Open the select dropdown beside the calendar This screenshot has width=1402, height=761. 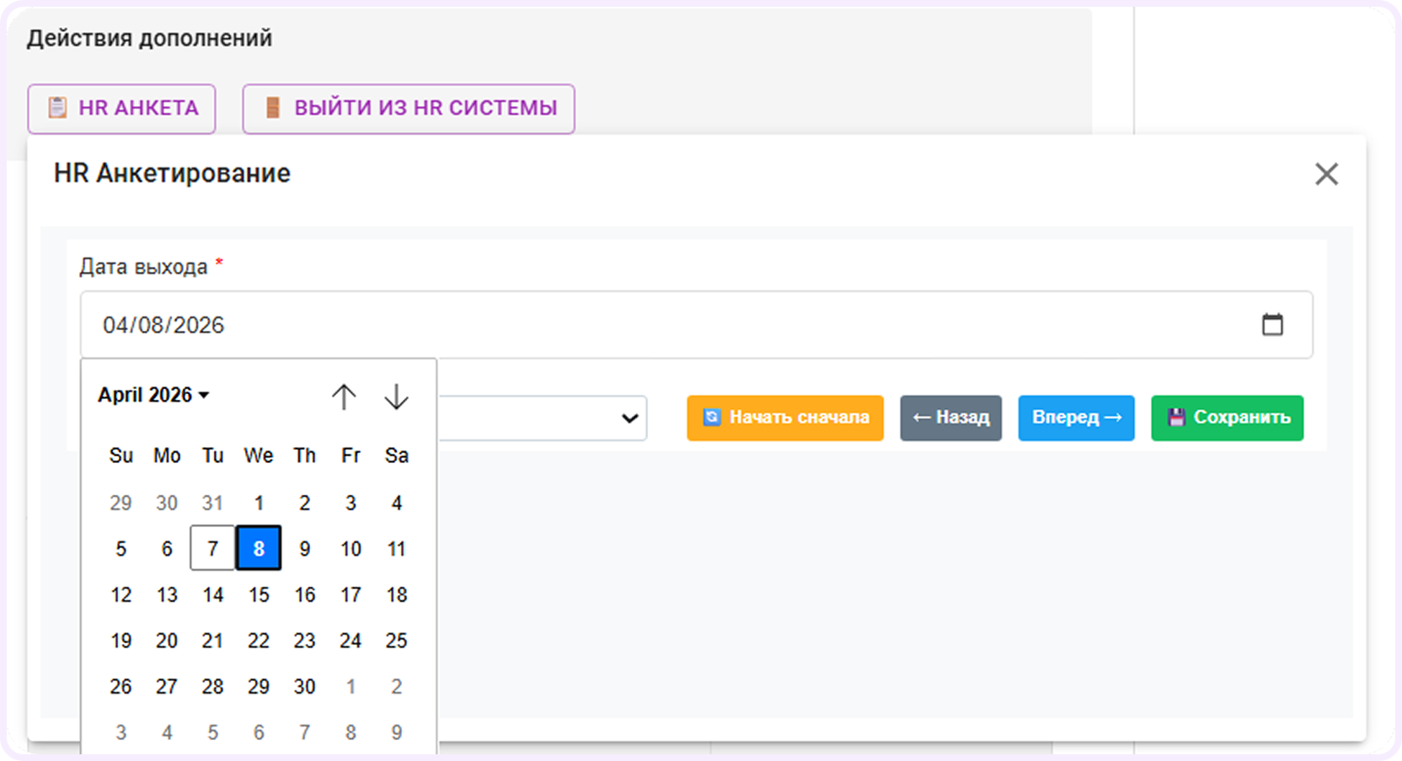[x=543, y=418]
